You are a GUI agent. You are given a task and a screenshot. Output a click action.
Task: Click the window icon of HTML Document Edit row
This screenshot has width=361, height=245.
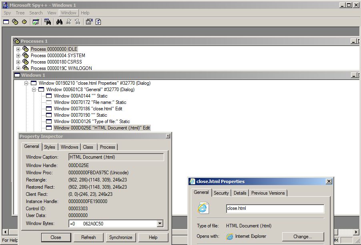point(49,128)
